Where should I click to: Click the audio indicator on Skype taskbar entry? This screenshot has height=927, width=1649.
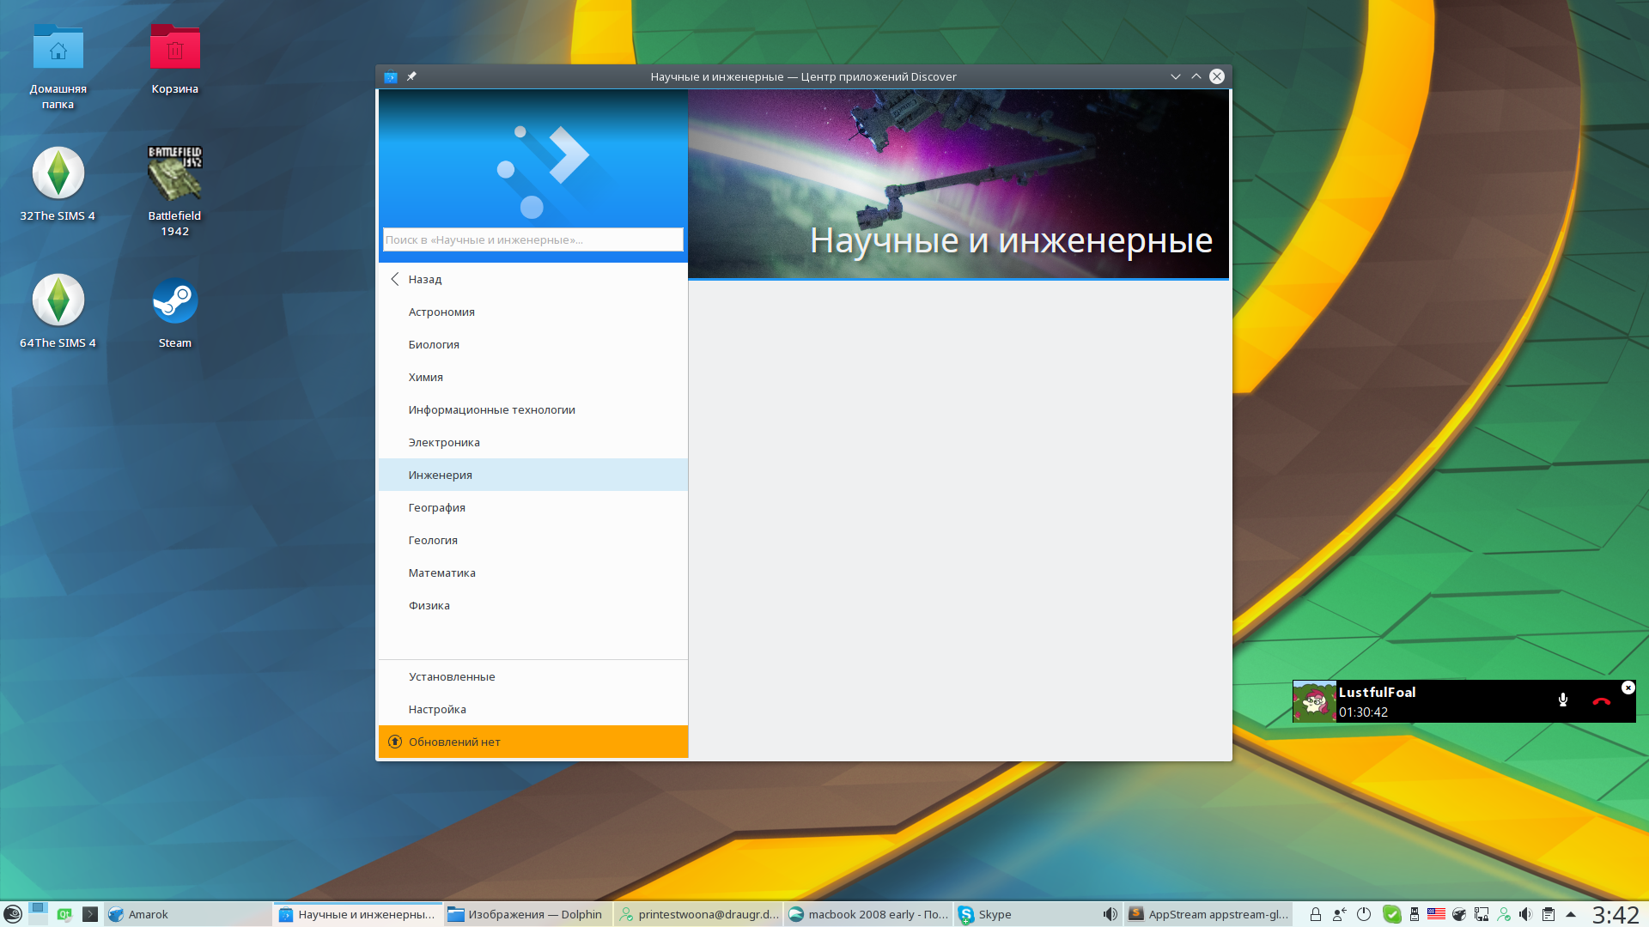pyautogui.click(x=1110, y=914)
